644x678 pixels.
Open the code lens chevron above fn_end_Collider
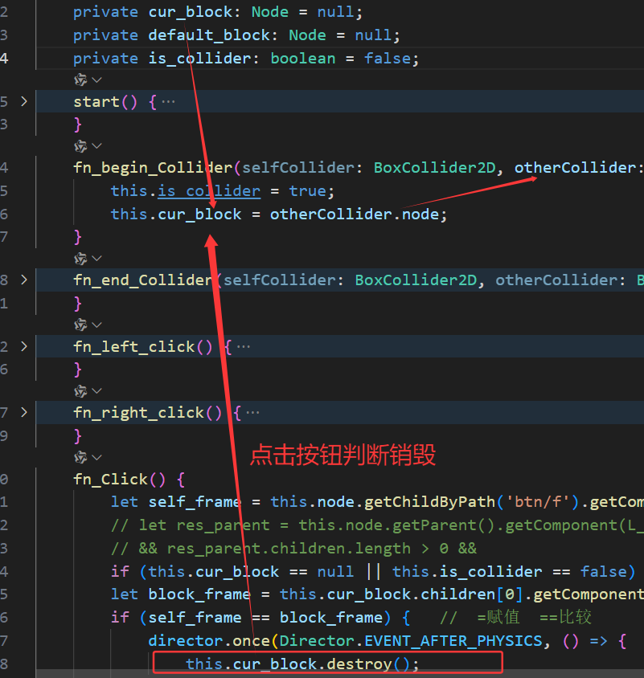tap(97, 259)
